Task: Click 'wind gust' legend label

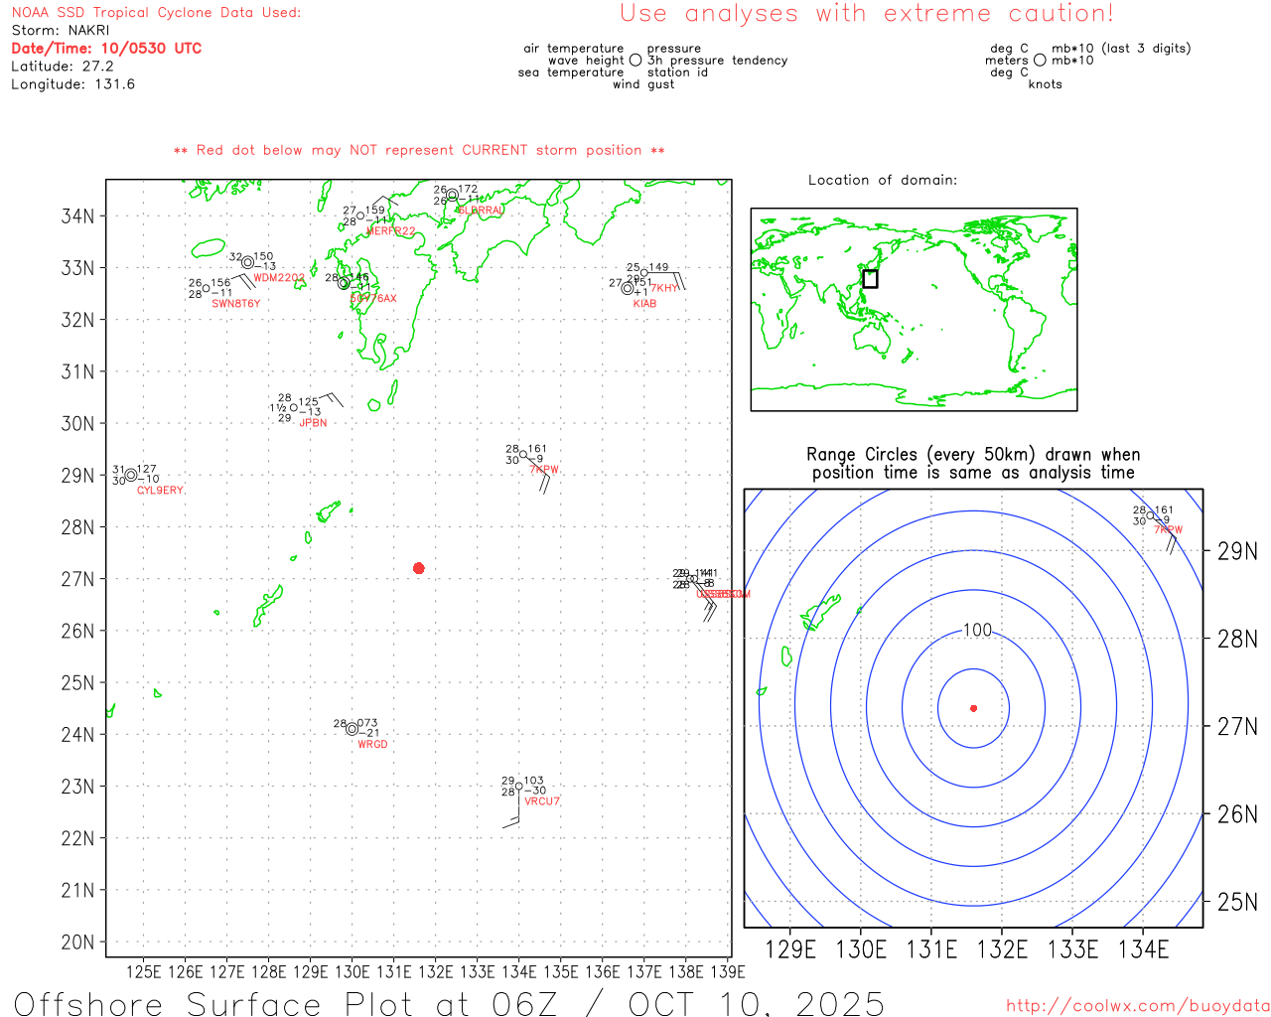Action: click(643, 84)
